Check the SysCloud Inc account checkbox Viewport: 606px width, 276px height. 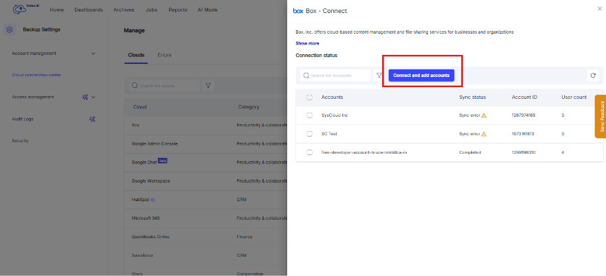(x=309, y=115)
